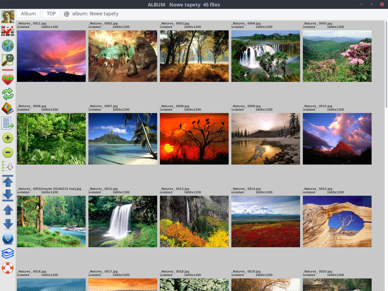
Task: Click the 'album: Nowe tapety' label
Action: point(95,14)
